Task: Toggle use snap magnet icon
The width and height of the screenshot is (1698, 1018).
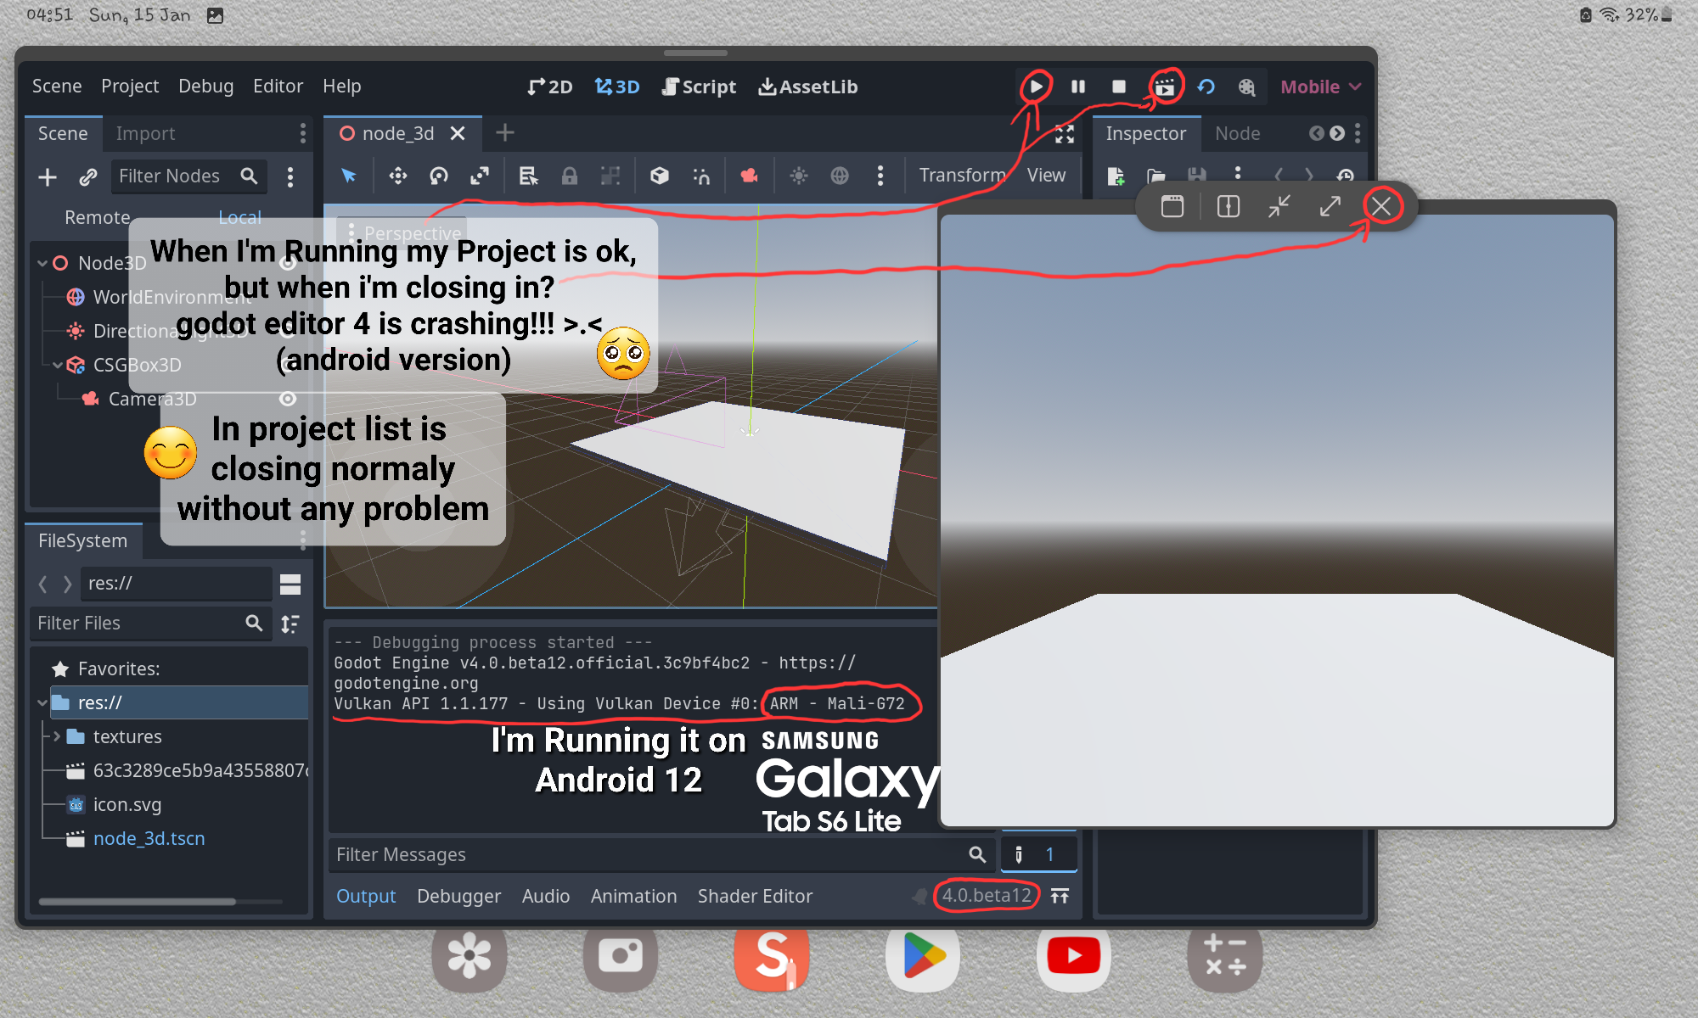Action: (701, 176)
